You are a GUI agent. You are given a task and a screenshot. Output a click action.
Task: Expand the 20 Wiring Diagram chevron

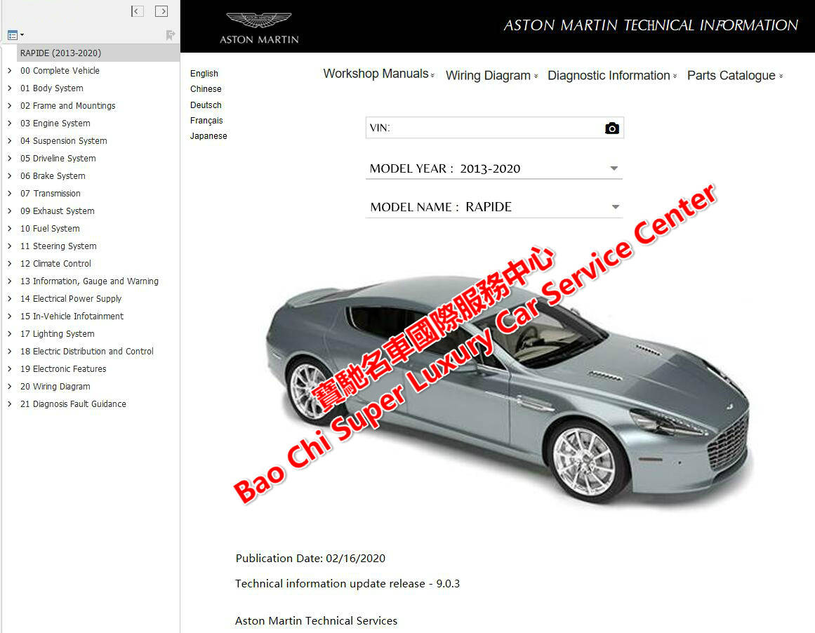click(9, 386)
